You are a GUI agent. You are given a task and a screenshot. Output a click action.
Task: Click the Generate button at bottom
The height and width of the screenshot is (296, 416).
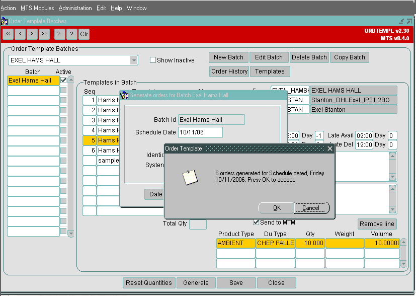point(196,283)
